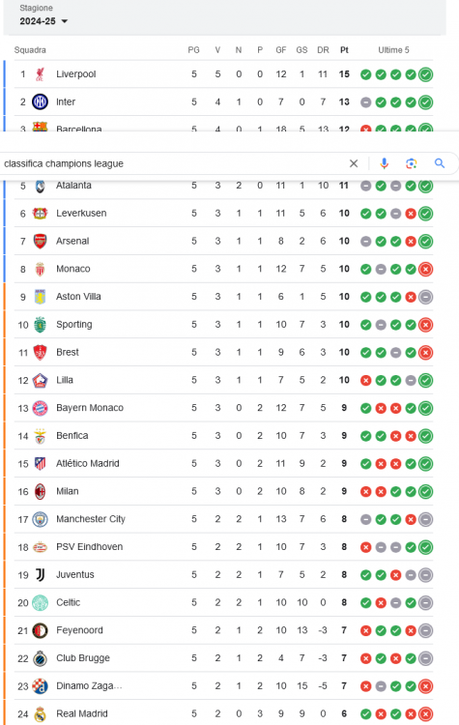
Task: Click the Bayern Monaco crest
Action: tap(41, 408)
